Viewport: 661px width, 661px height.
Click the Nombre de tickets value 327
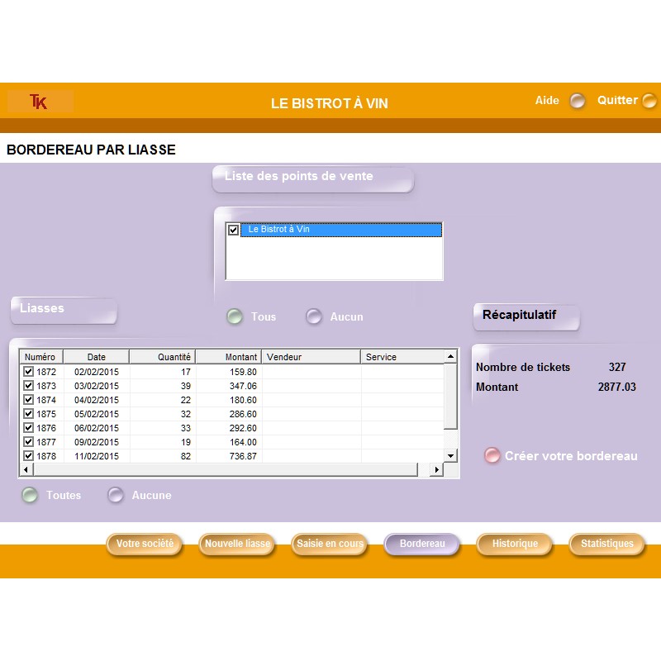point(617,367)
